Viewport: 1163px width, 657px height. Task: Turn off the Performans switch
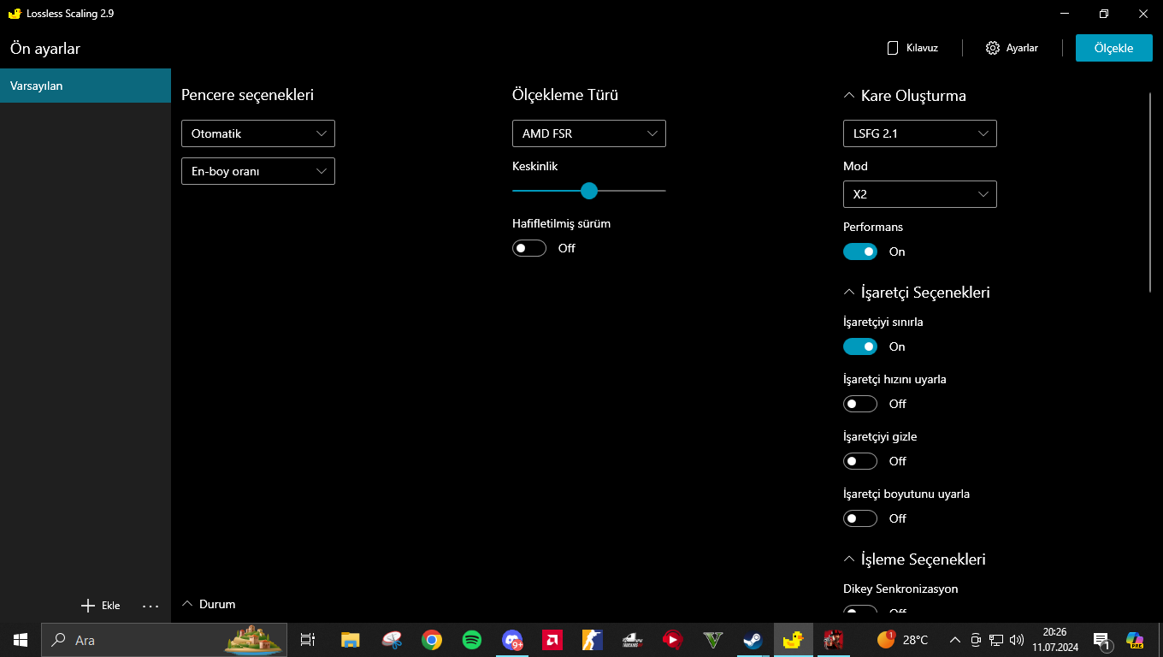coord(860,252)
